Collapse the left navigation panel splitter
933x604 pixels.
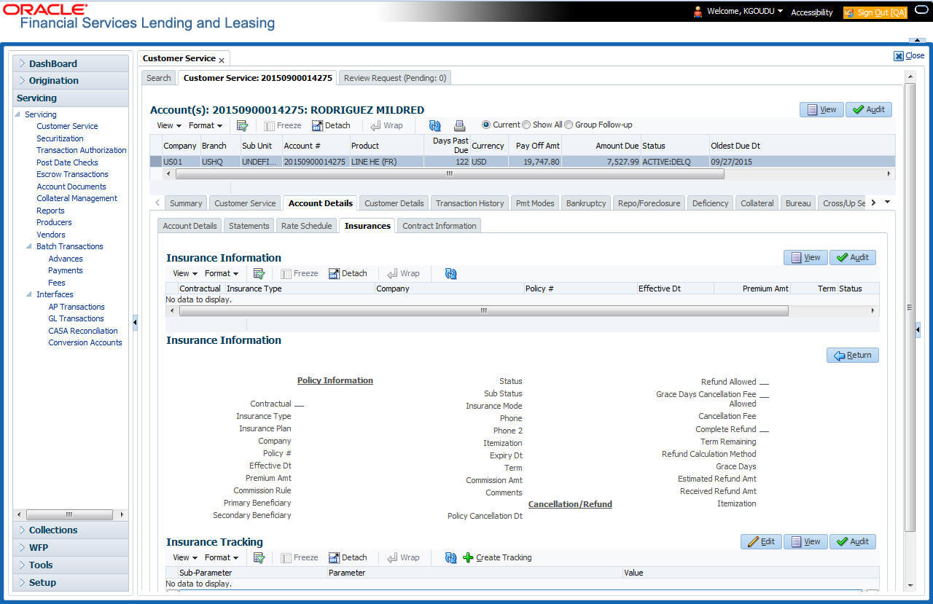tap(134, 321)
